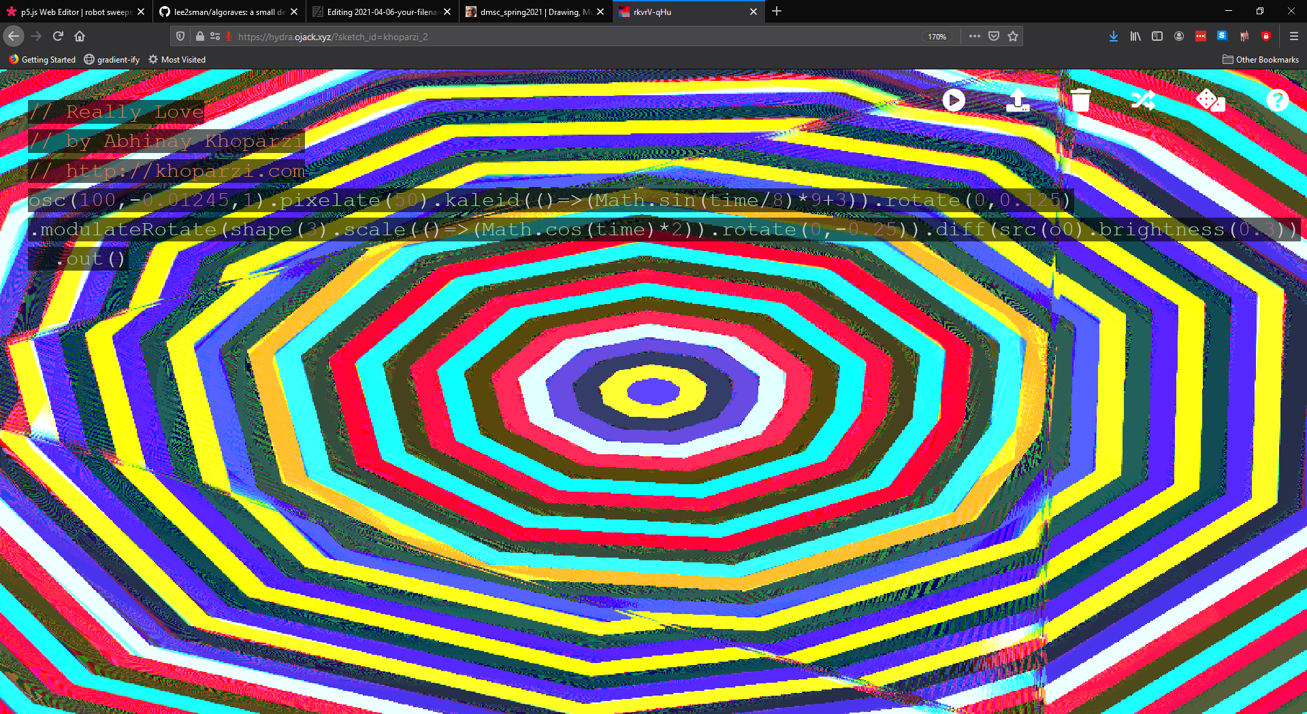Image resolution: width=1307 pixels, height=714 pixels.
Task: Click the .modulateRotate(shape(3) code line
Action: tap(664, 229)
